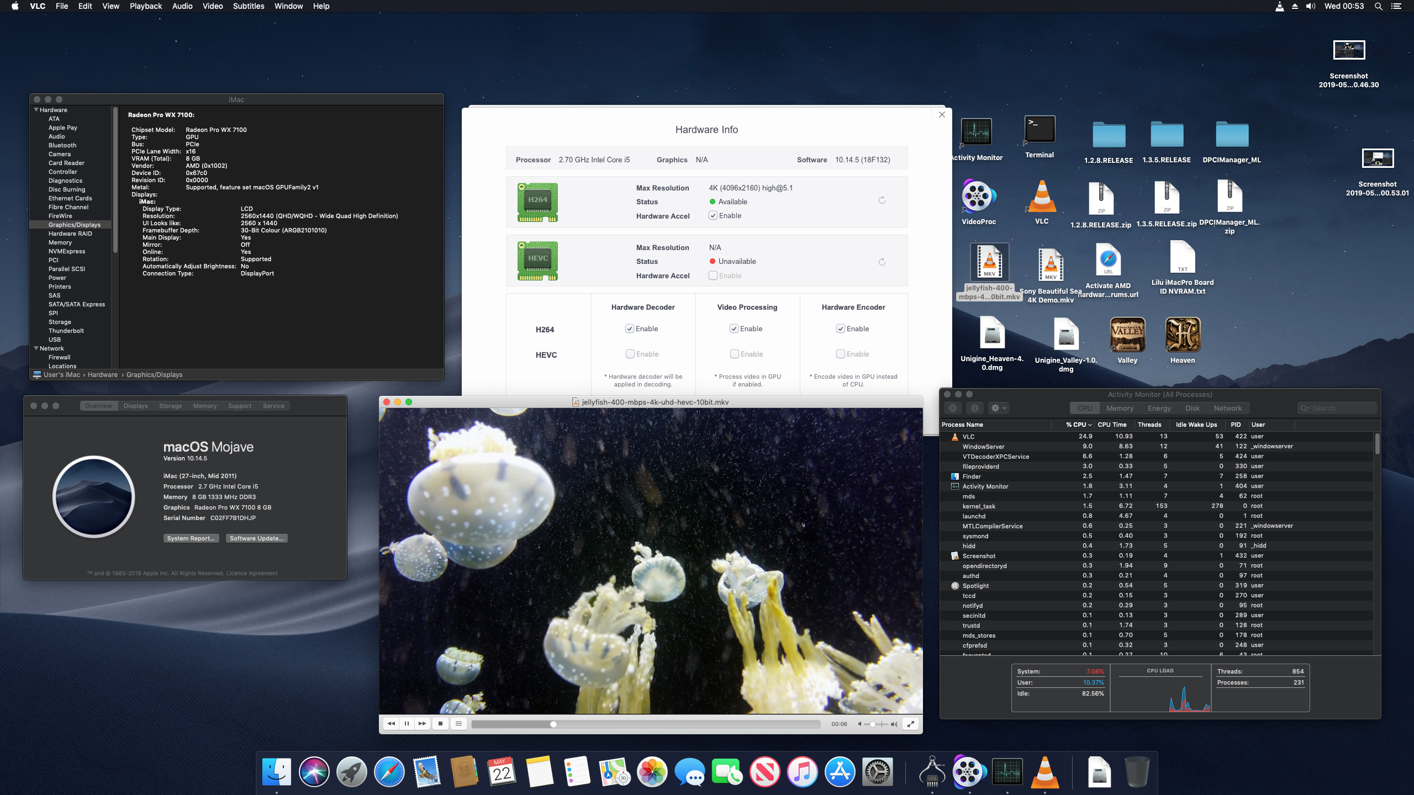Click volume icon in the menu bar
The width and height of the screenshot is (1414, 795).
click(x=1311, y=6)
